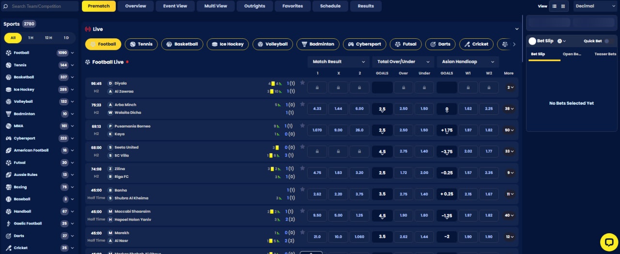Click locked draw odds for Seeta United

(x=338, y=152)
